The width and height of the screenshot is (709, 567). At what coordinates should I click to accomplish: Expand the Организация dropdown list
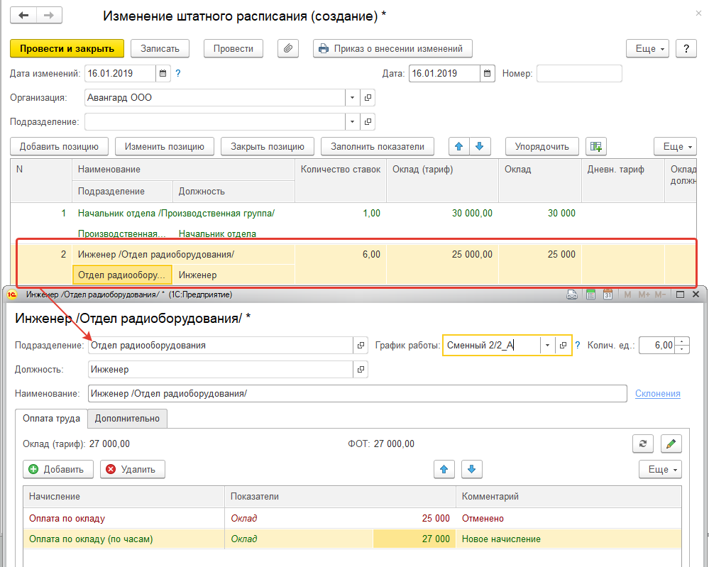pyautogui.click(x=353, y=98)
